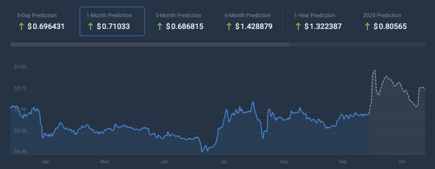Select the 5-Day Prediction card

pyautogui.click(x=43, y=21)
